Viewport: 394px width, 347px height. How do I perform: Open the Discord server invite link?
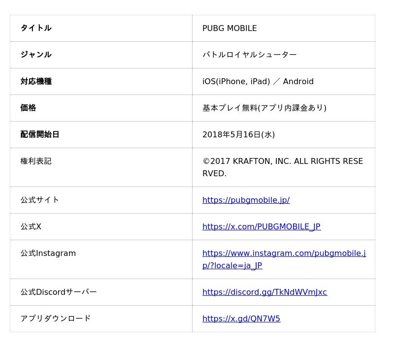click(264, 292)
